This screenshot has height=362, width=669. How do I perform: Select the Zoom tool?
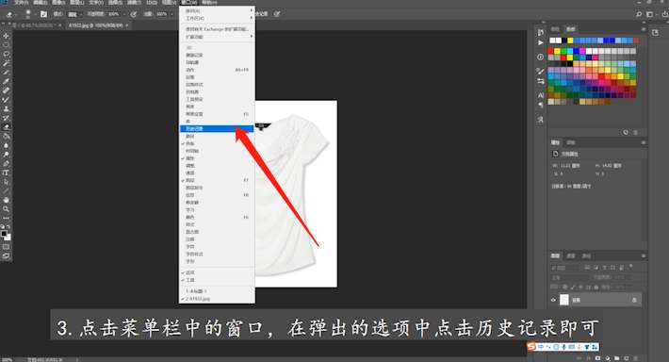(x=6, y=208)
